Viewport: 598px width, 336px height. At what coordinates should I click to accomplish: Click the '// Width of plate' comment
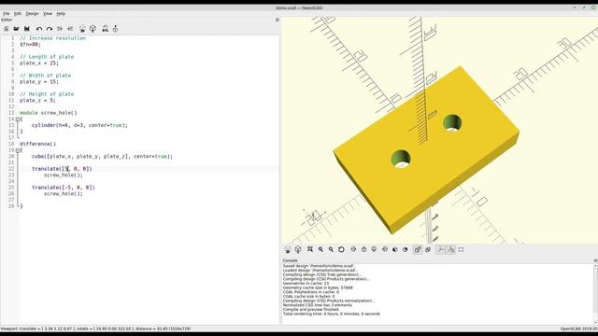(46, 76)
